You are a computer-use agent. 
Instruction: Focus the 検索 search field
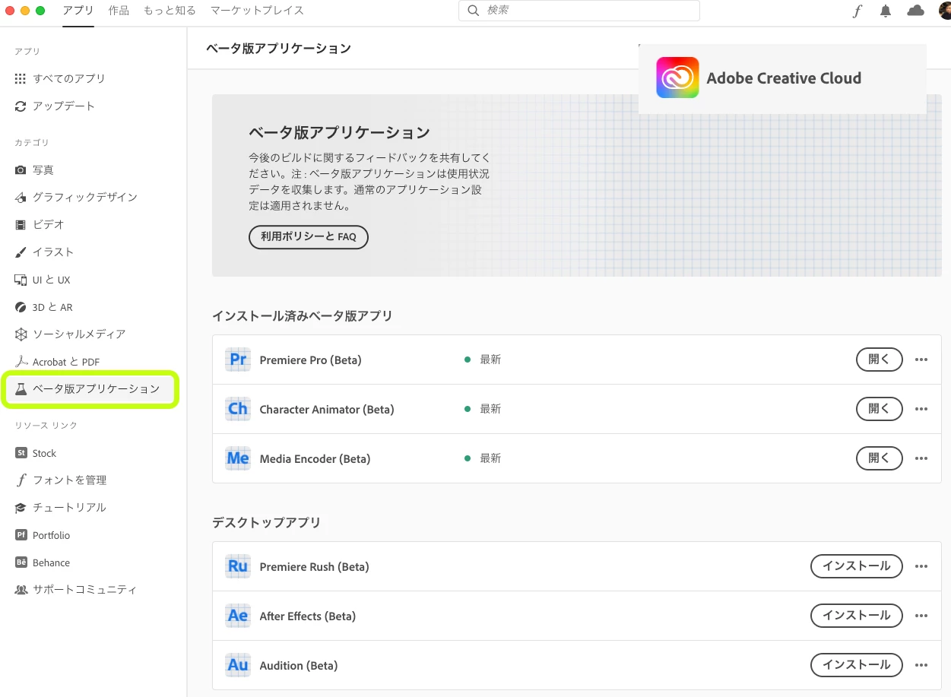point(579,11)
